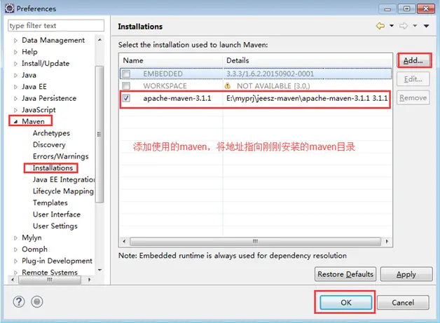Check the WORKSPACE installation checkbox

tap(126, 85)
